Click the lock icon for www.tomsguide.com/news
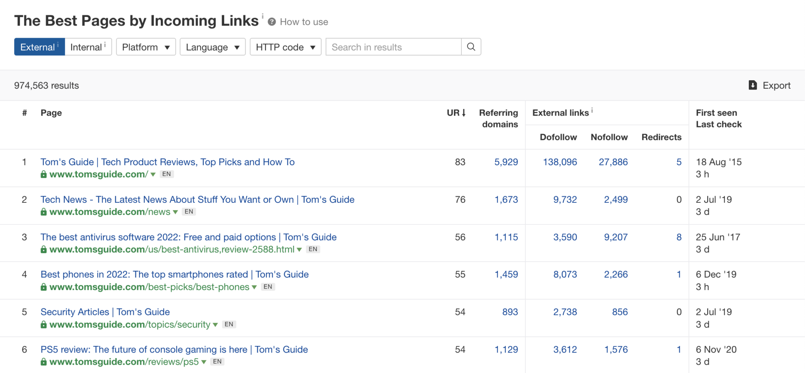Image resolution: width=805 pixels, height=373 pixels. (x=44, y=212)
